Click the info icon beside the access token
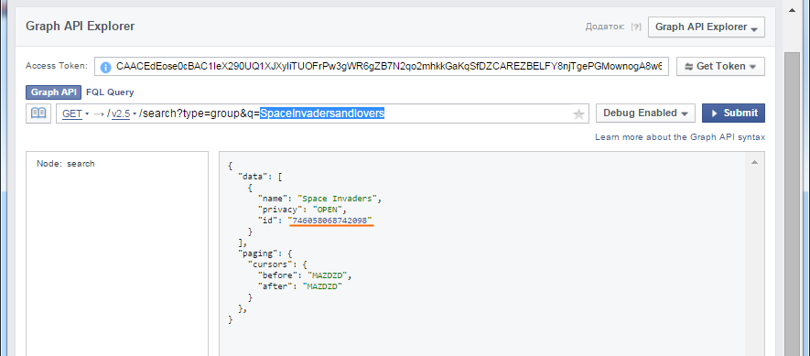The image size is (810, 356). pyautogui.click(x=106, y=67)
